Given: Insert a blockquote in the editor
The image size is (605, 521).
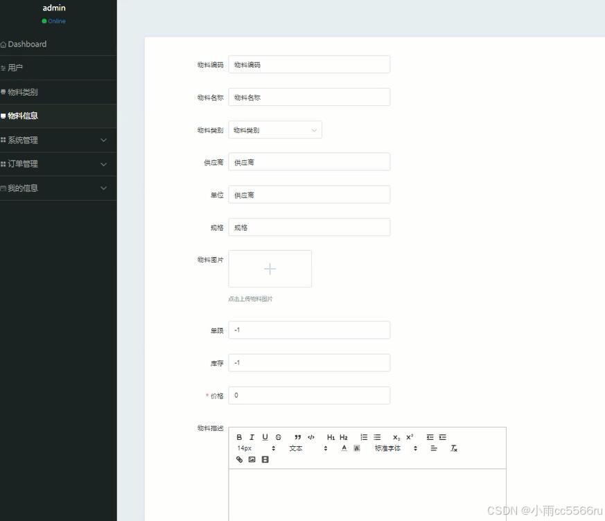Looking at the screenshot, I should pos(298,437).
